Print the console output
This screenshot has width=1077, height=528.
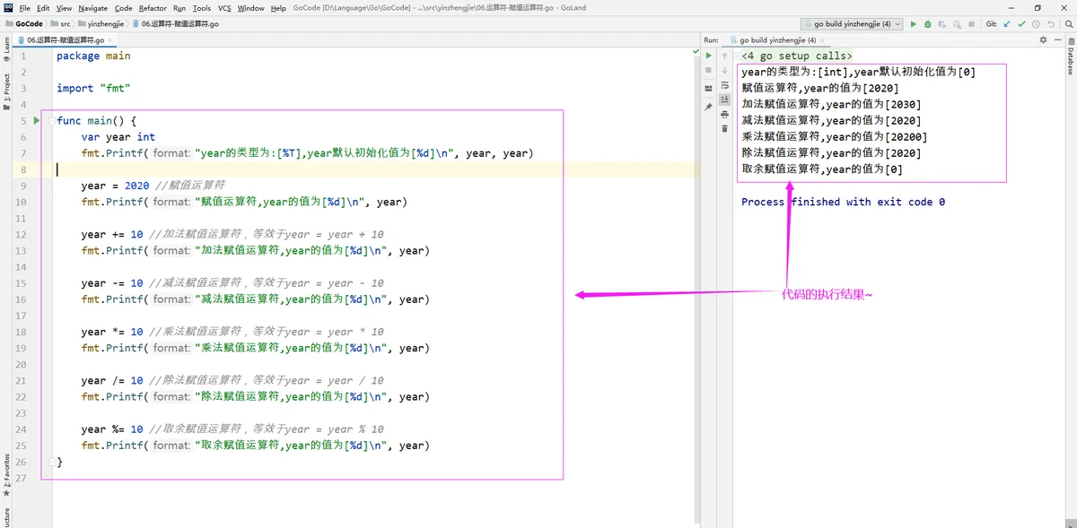(x=725, y=114)
